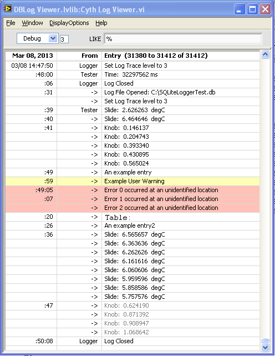The width and height of the screenshot is (275, 356).
Task: Click the page-down button above bottom scroll arrow
Action: coord(265,340)
